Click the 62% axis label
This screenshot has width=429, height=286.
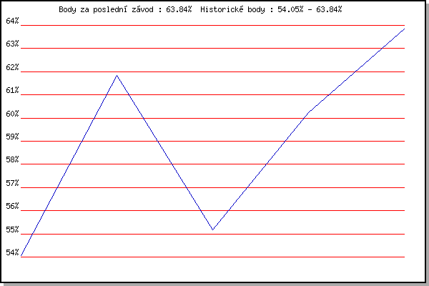click(x=12, y=67)
